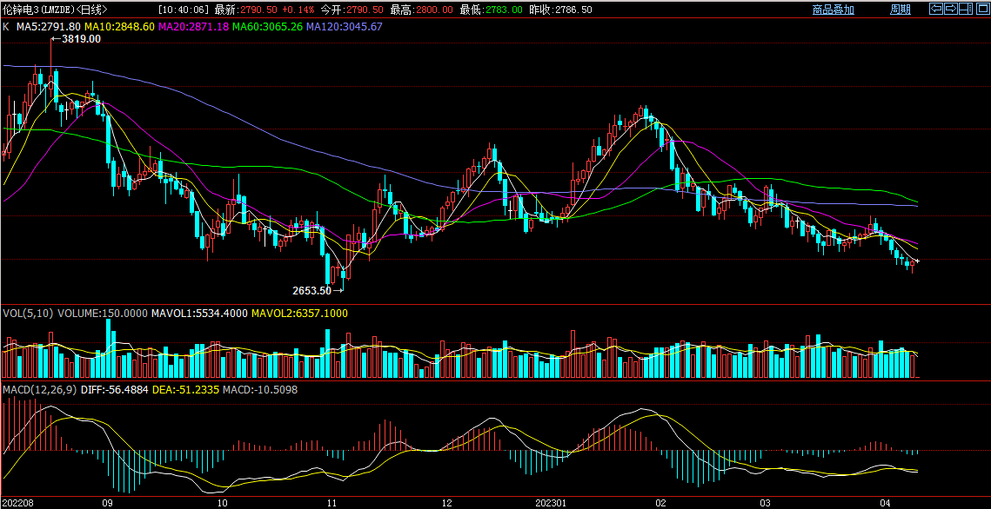Image resolution: width=991 pixels, height=509 pixels.
Task: Click the MAVOL1 volume average label
Action: point(198,313)
